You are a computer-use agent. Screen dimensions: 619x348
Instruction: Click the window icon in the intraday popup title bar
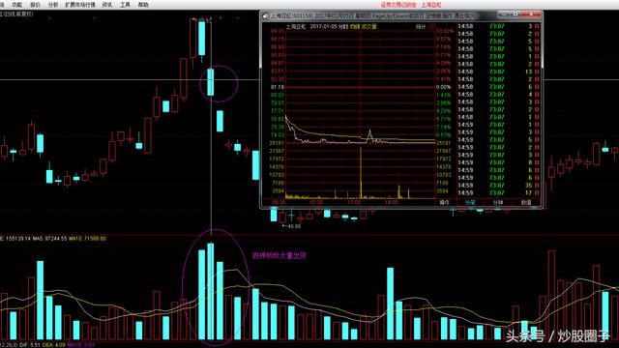pyautogui.click(x=265, y=16)
